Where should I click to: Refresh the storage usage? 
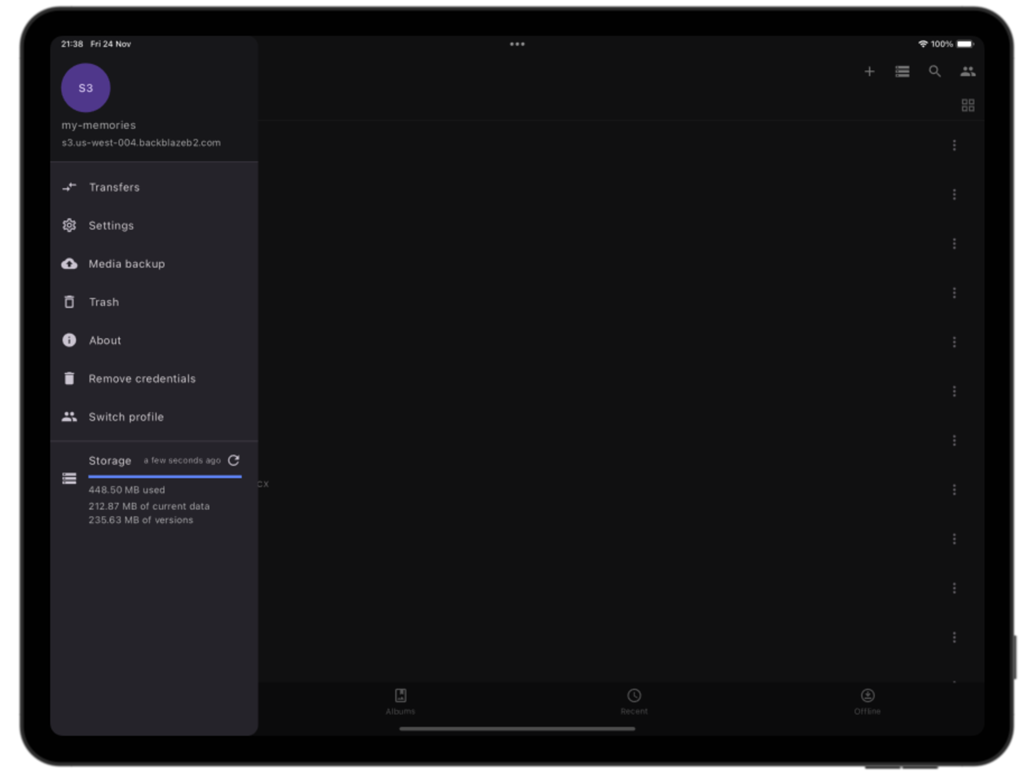(x=234, y=461)
